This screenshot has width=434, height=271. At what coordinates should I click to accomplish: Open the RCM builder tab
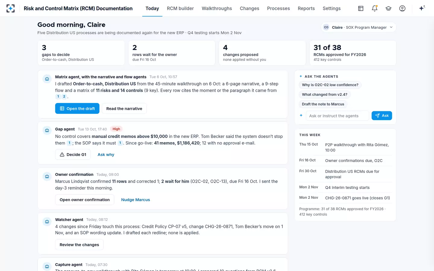(180, 8)
